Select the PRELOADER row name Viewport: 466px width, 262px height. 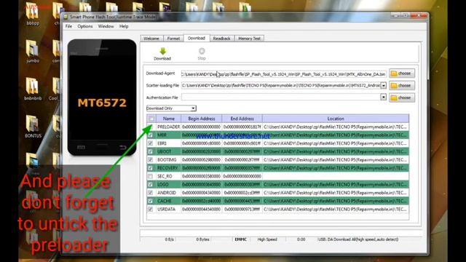168,127
